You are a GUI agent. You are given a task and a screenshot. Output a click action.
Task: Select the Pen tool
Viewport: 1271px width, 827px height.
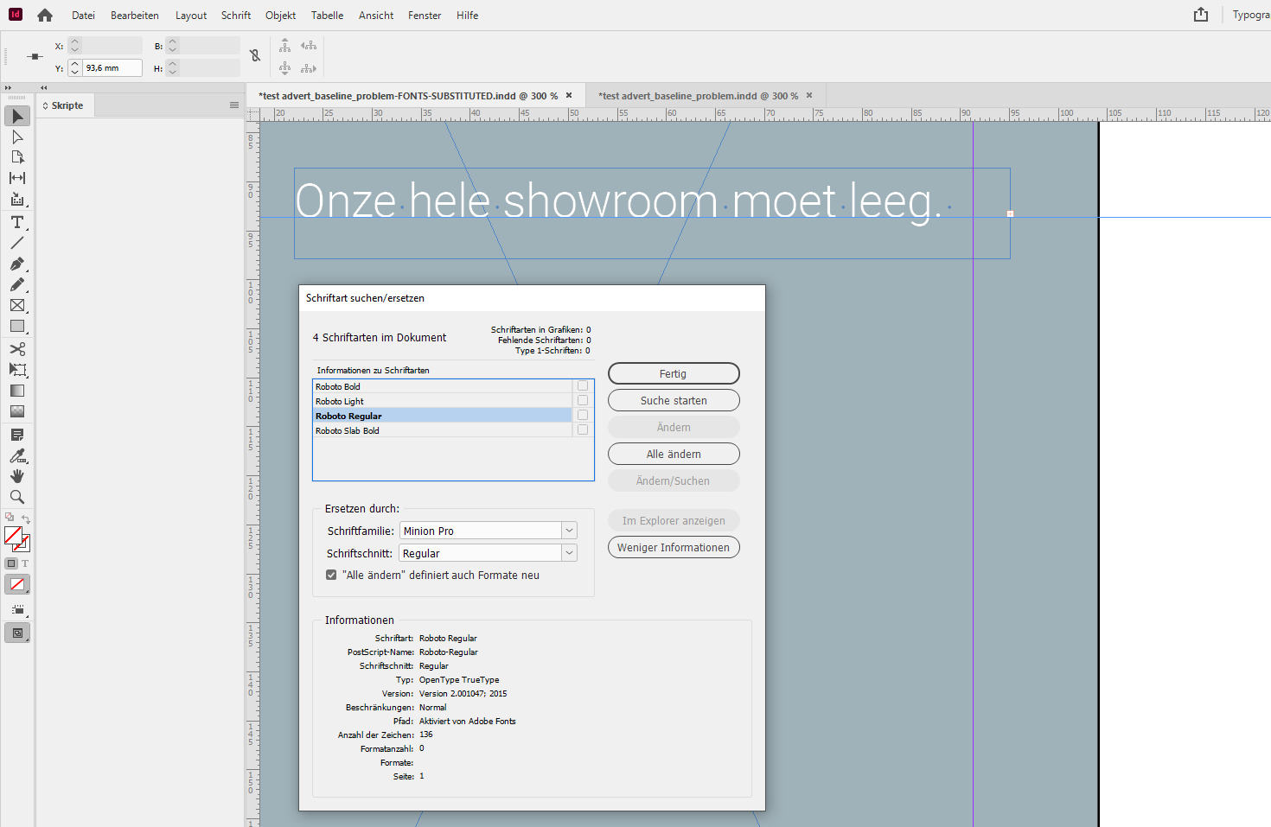[x=17, y=264]
